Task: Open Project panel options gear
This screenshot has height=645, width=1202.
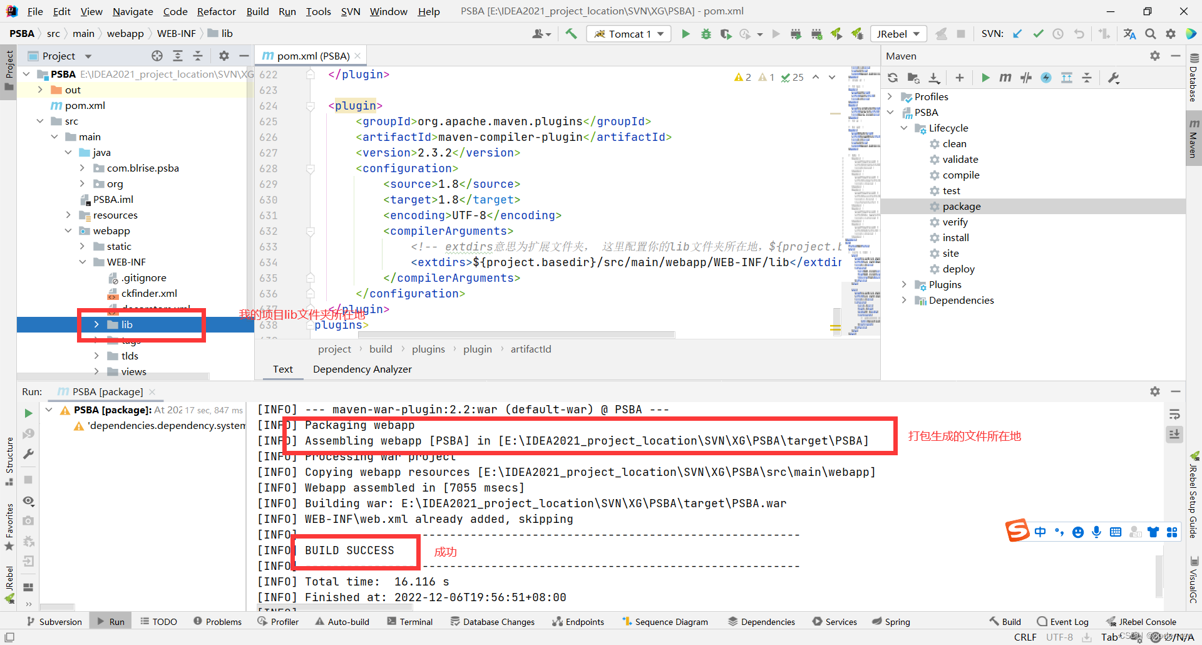Action: [224, 56]
